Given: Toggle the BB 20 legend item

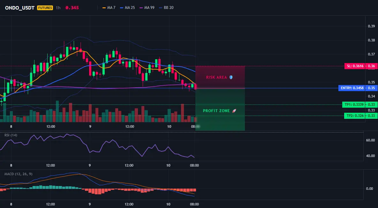Looking at the screenshot, I should pos(166,8).
